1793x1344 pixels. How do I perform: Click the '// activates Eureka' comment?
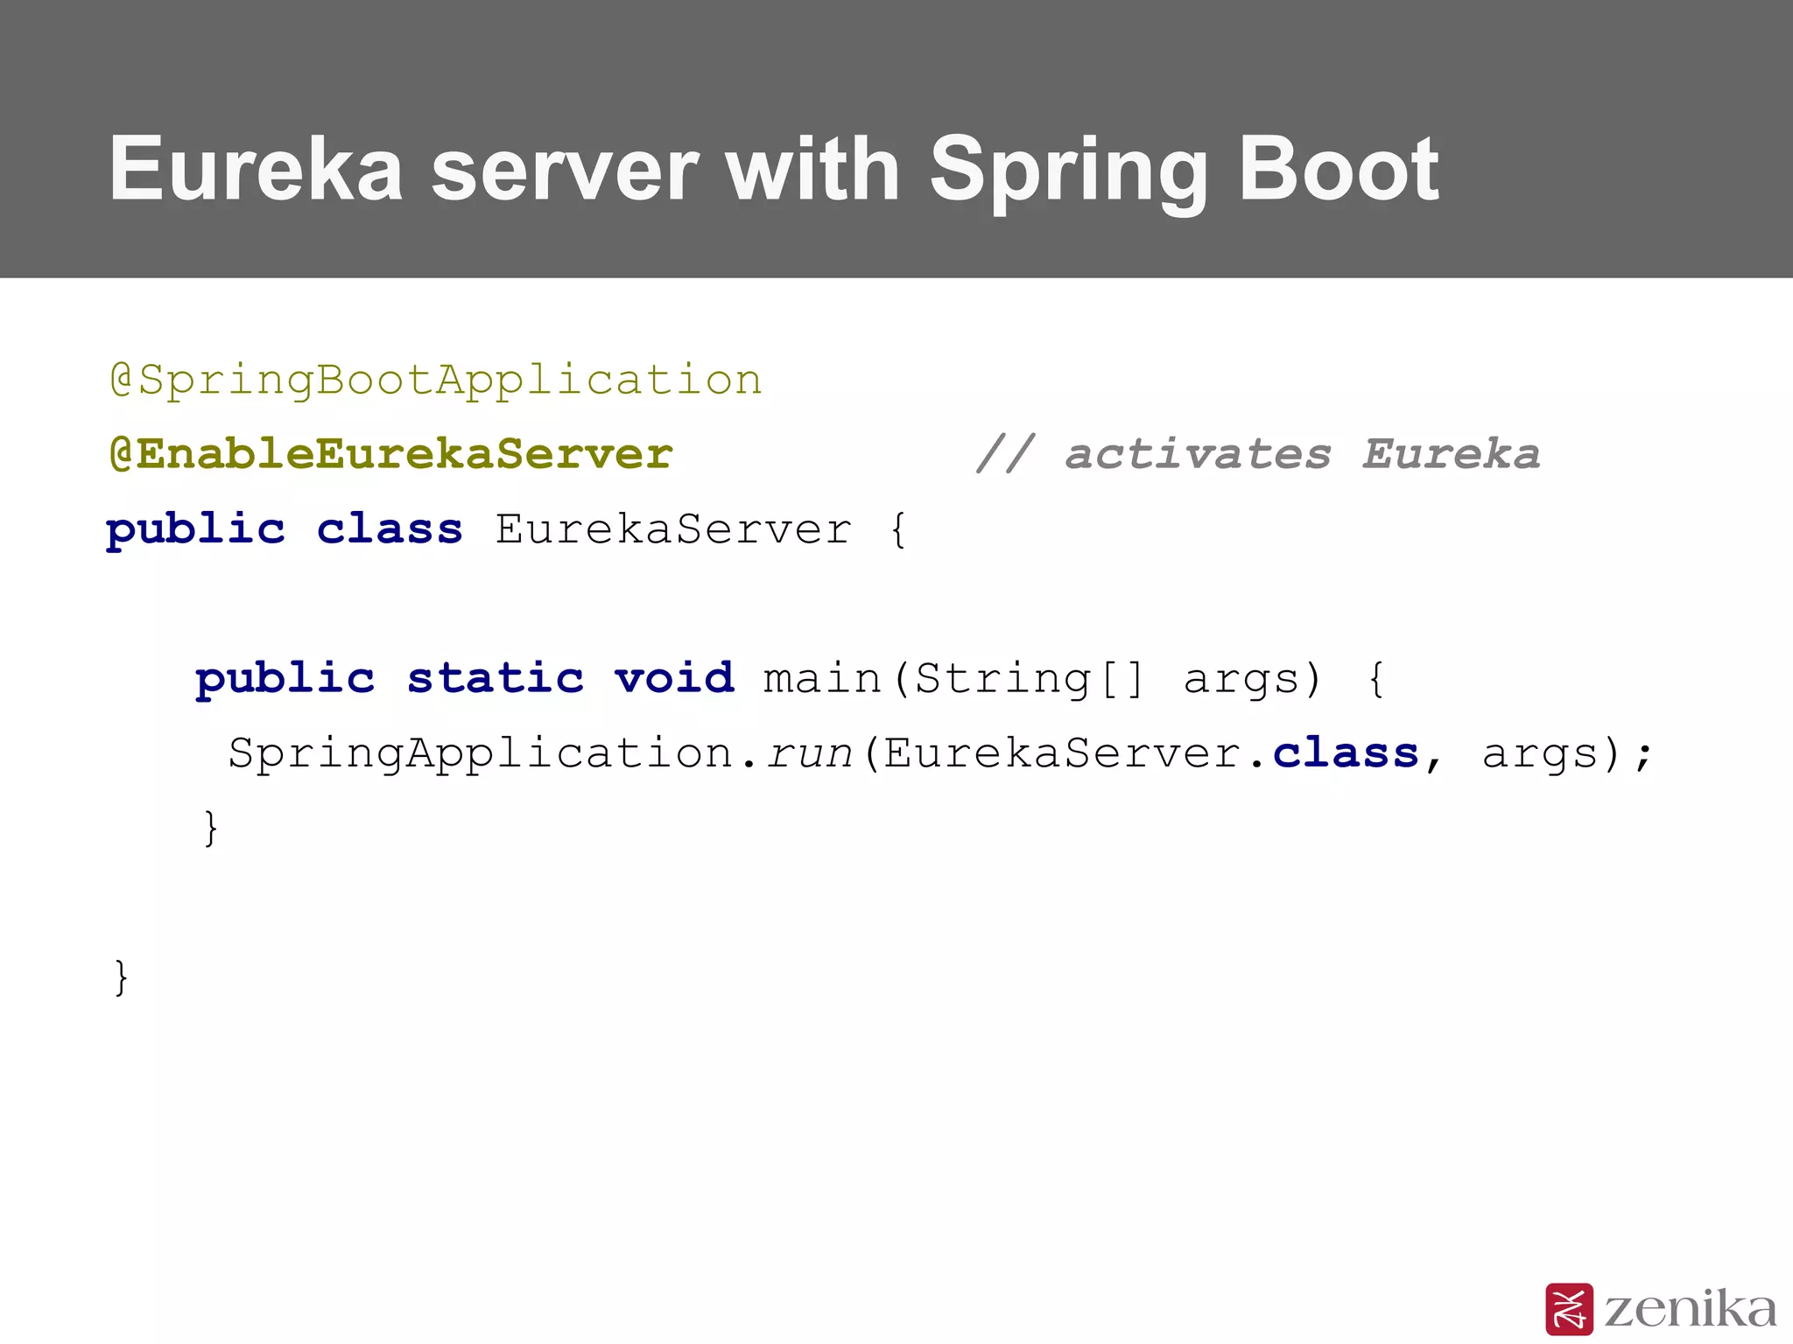1258,455
